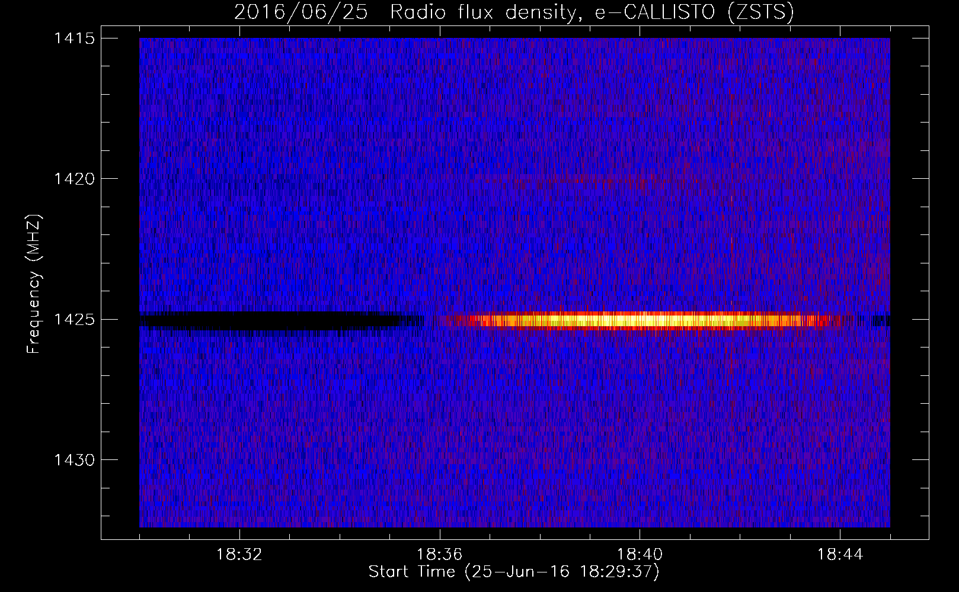This screenshot has width=959, height=592.
Task: Click the 18:40 time axis label
Action: [640, 555]
